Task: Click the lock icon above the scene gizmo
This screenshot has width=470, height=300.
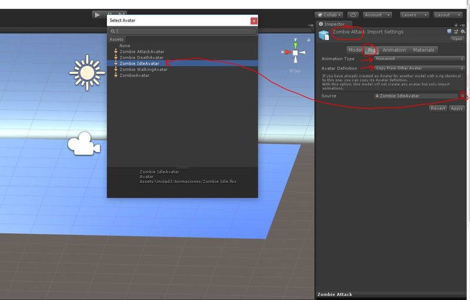Action: click(308, 39)
